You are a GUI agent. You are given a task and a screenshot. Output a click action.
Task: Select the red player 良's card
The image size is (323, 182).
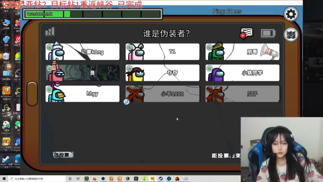click(x=82, y=73)
